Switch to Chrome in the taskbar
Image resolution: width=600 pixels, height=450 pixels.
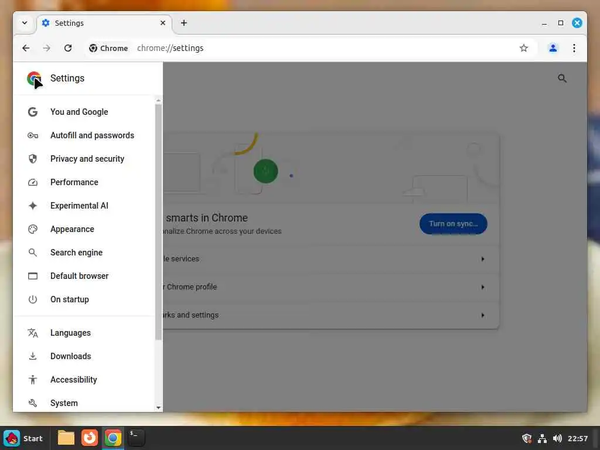113,438
